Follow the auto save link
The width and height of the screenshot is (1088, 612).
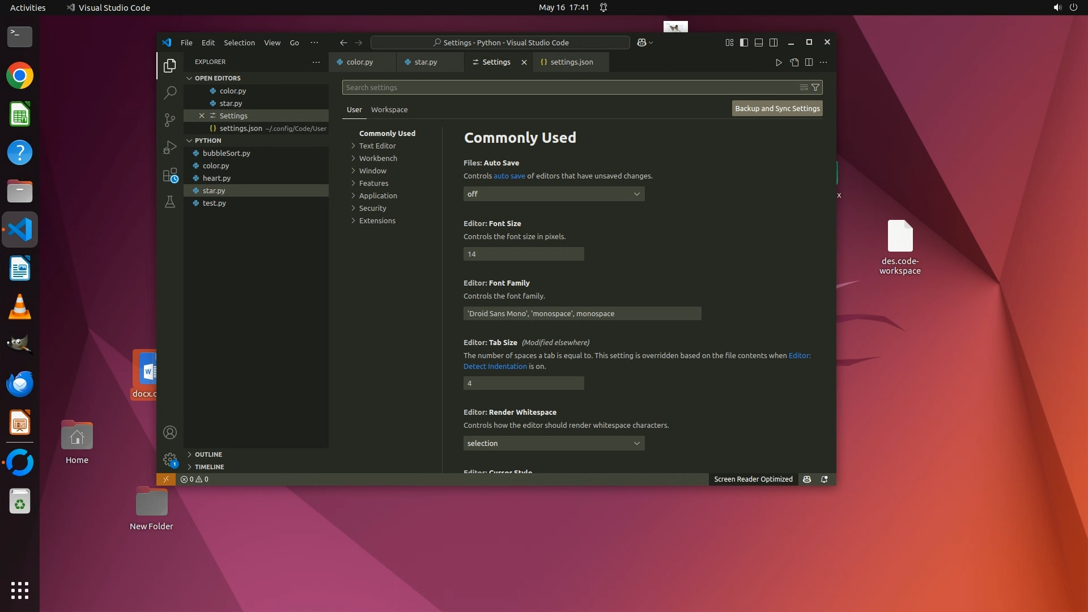(509, 176)
